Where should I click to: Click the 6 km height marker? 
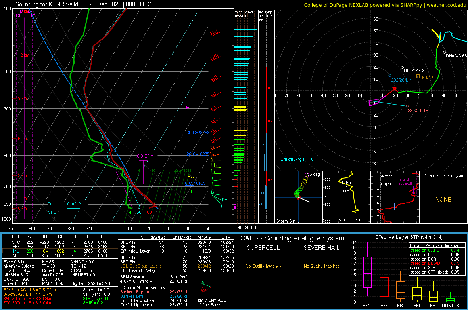[x=23, y=139]
